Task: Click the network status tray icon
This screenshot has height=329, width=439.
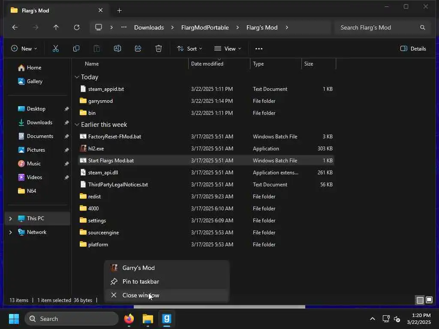Action: pyautogui.click(x=386, y=319)
